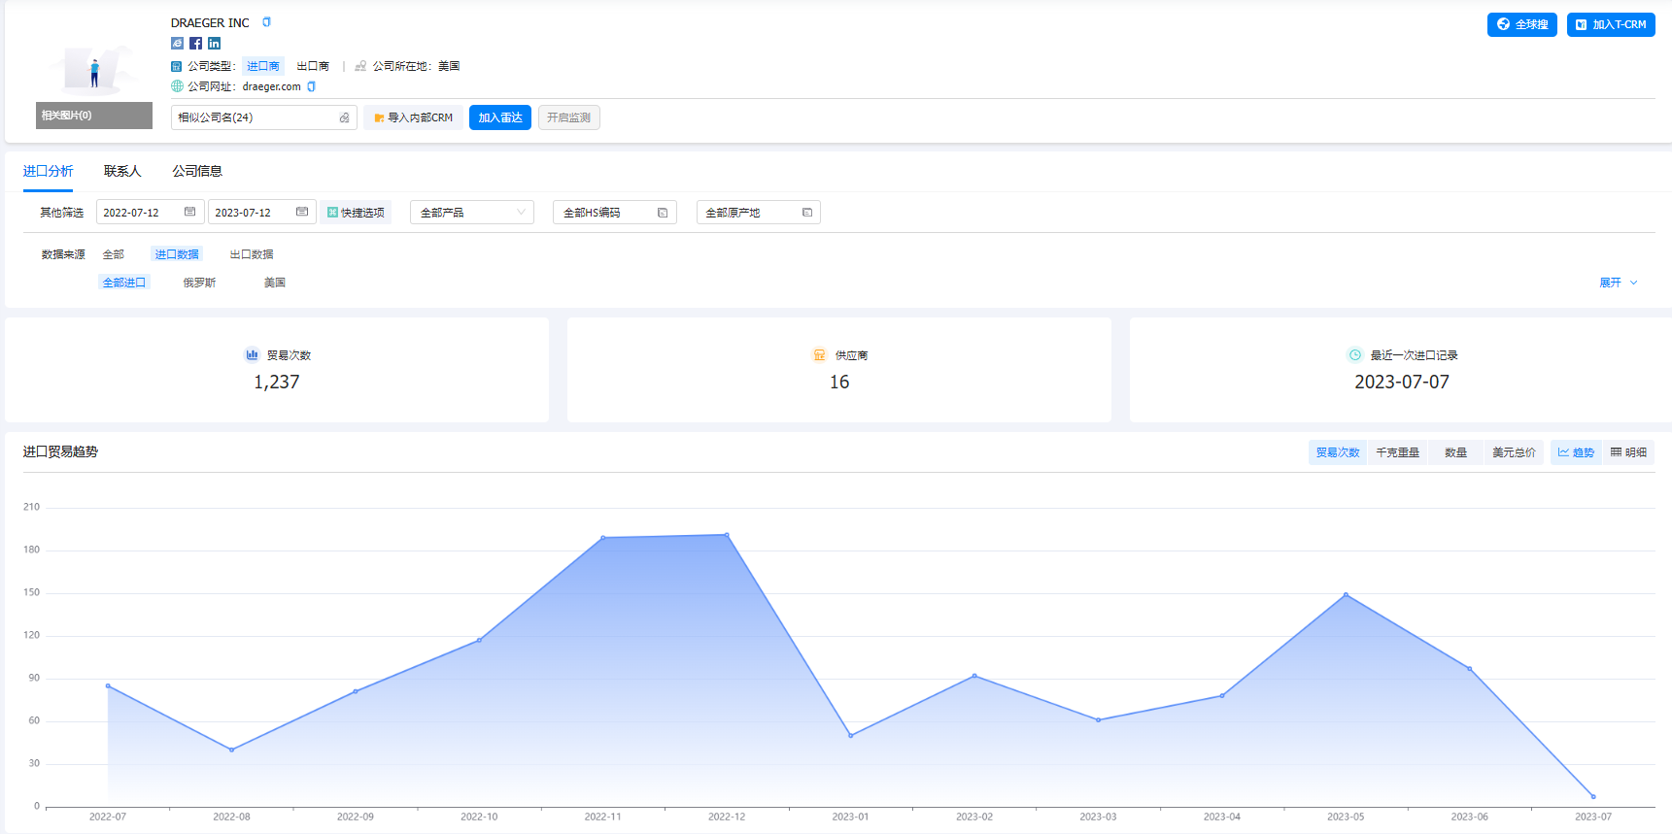Switch chart view to 明细 detail
The image size is (1672, 834).
tap(1628, 452)
